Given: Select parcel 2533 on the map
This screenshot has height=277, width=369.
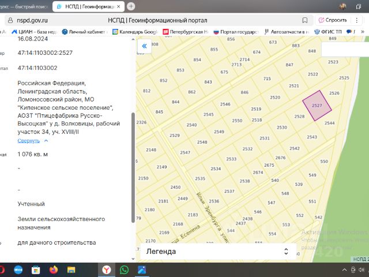Looking at the screenshot, I should 231,159.
